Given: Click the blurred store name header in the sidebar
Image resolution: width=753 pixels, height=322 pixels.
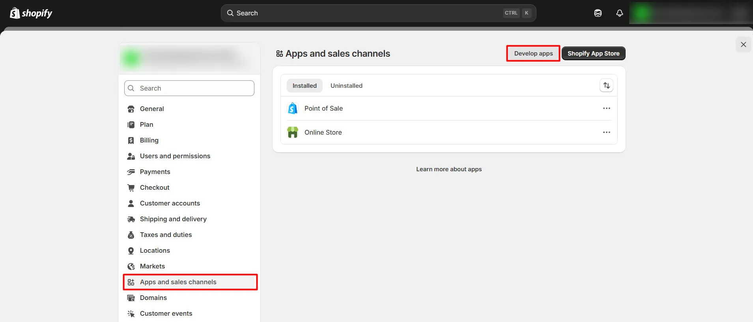Looking at the screenshot, I should pyautogui.click(x=189, y=58).
